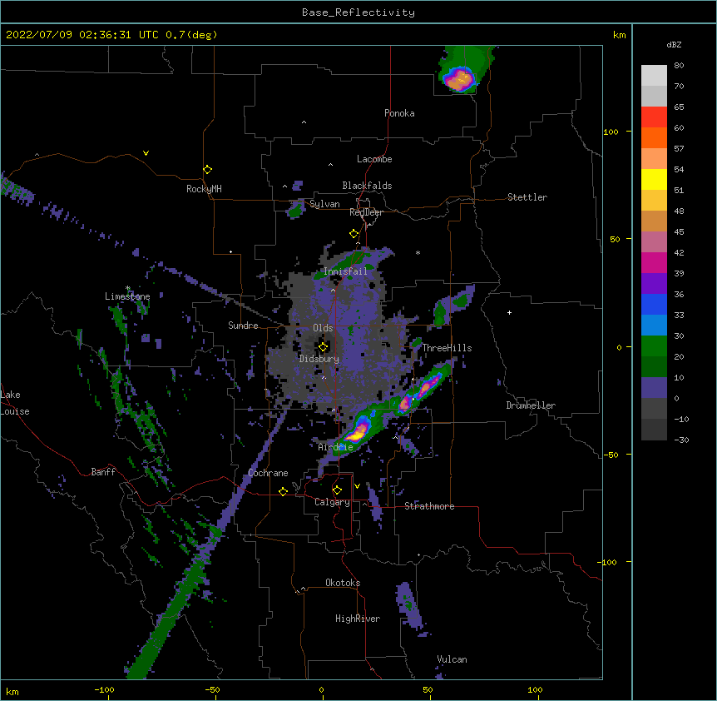Screen dimensions: 717x701
Task: Click the Innisfail city label
Action: [x=345, y=271]
